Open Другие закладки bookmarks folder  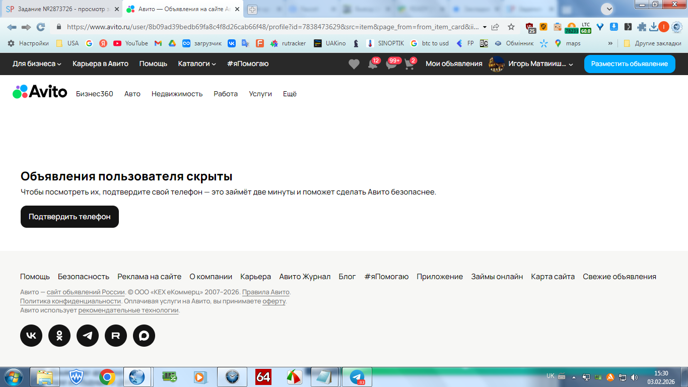pos(652,43)
